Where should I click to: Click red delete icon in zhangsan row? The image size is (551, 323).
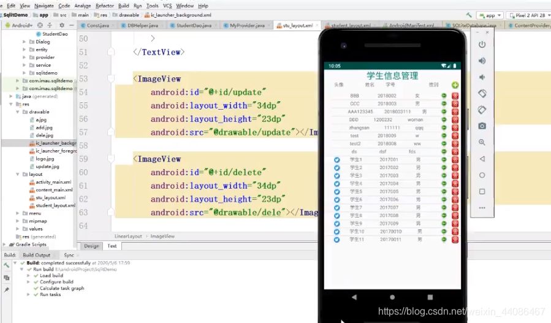click(x=455, y=127)
